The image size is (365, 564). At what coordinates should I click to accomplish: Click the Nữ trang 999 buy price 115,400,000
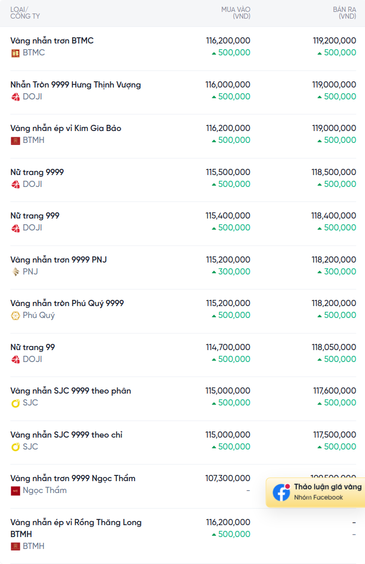[x=228, y=216]
